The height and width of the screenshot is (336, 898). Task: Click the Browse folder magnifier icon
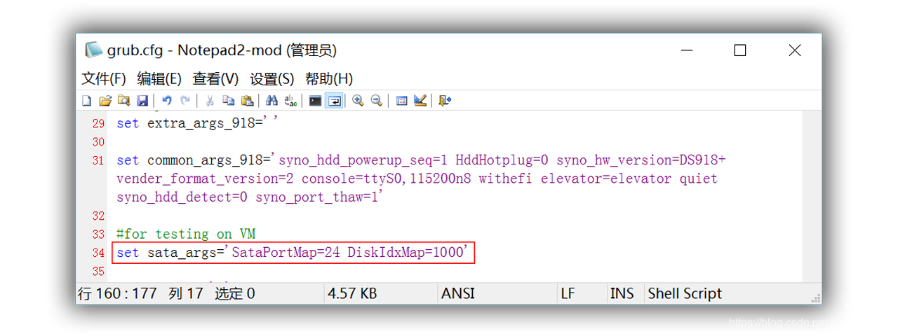coord(123,101)
